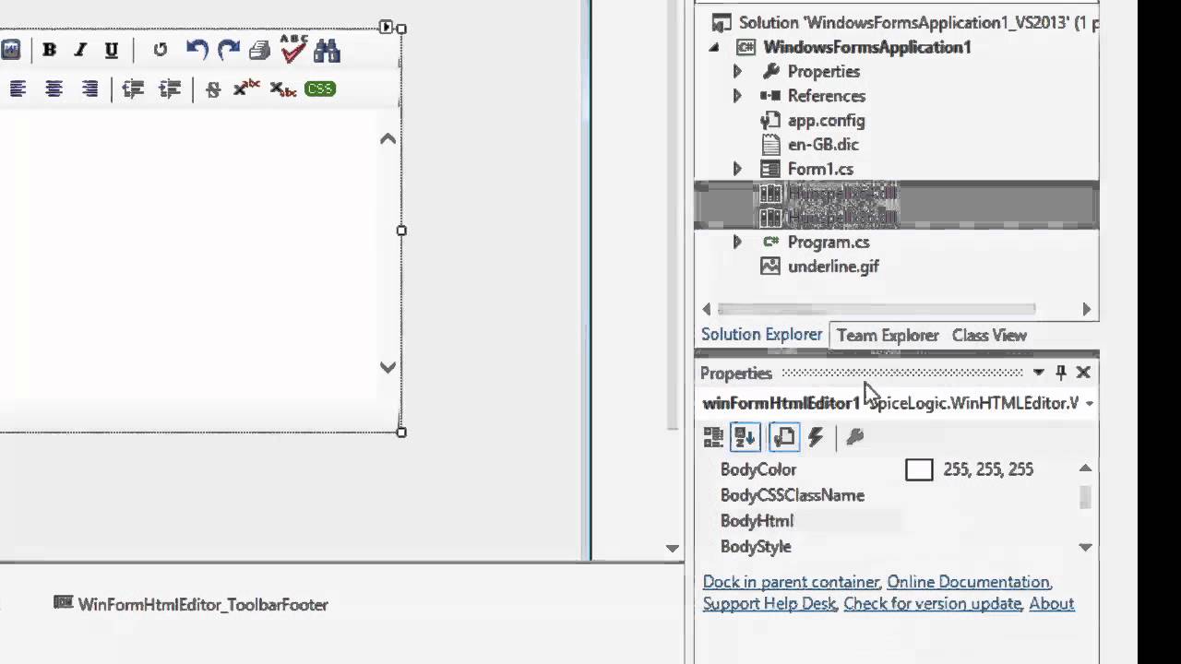
Task: Center align text in editor toolbar
Action: 54,89
